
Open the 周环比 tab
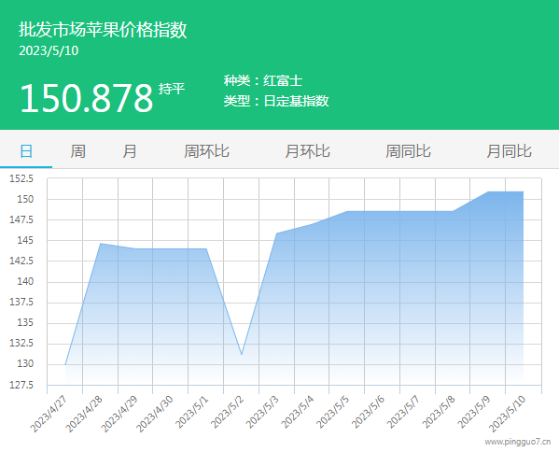pos(206,151)
